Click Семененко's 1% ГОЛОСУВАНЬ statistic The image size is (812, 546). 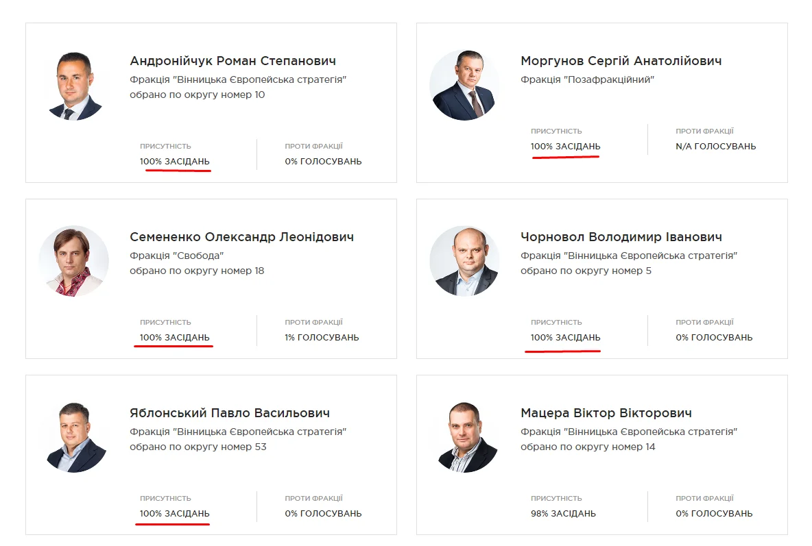pos(322,337)
